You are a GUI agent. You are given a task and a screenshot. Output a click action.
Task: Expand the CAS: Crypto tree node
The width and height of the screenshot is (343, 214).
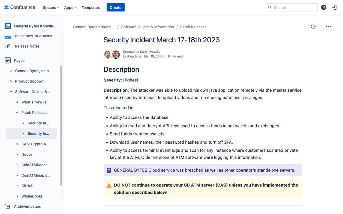pos(17,144)
